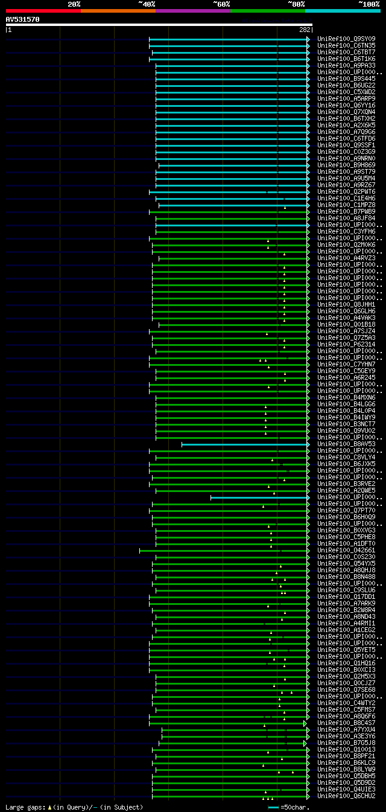Open hit UniRef100_C6TN35
Image resolution: width=386 pixels, height=812 pixels.
point(346,45)
